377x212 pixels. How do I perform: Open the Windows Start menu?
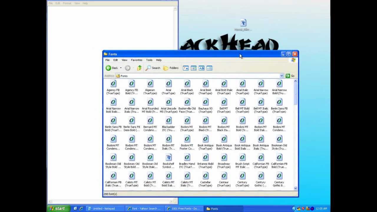pyautogui.click(x=59, y=208)
